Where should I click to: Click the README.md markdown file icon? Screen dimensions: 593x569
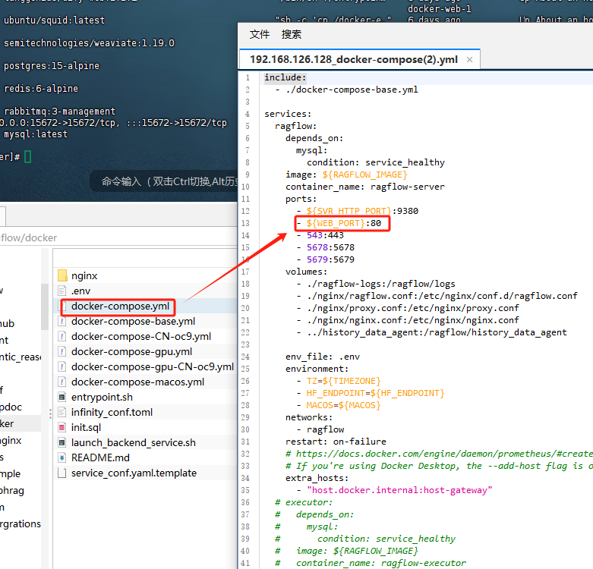pos(63,458)
